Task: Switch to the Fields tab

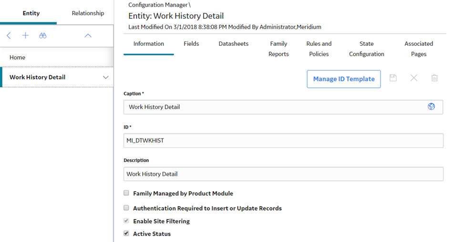Action: [191, 43]
